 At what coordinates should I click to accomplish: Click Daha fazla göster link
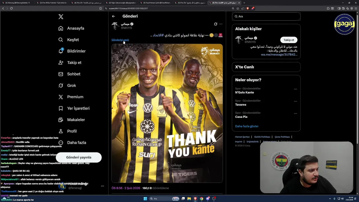pyautogui.click(x=247, y=126)
